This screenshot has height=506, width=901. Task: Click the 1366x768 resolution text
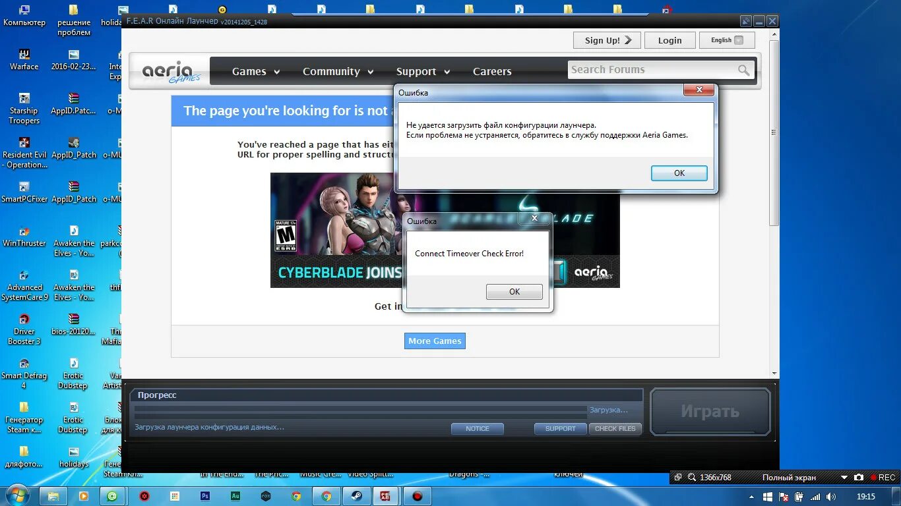(716, 478)
